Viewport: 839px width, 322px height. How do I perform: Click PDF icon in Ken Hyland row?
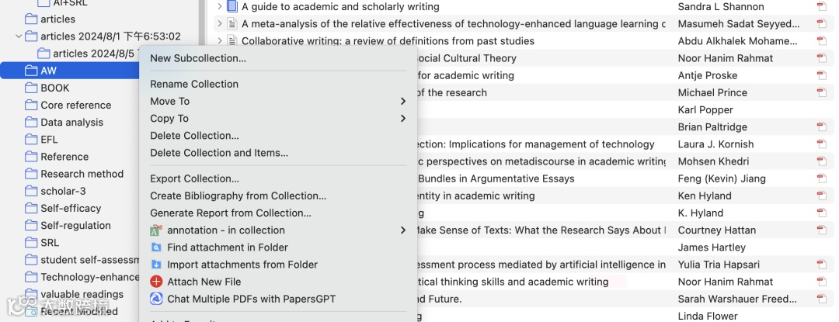pos(821,196)
